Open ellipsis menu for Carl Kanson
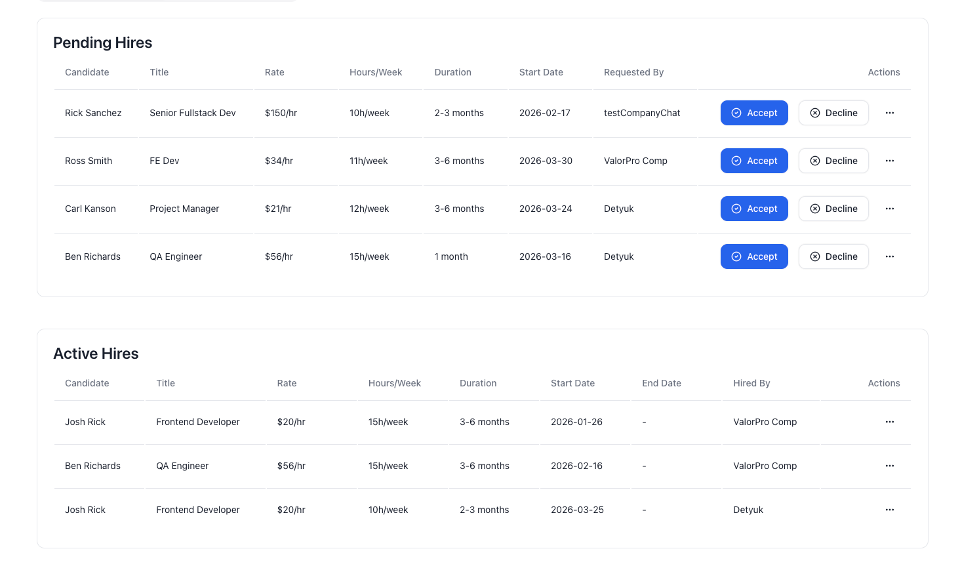The image size is (960, 574). (889, 209)
